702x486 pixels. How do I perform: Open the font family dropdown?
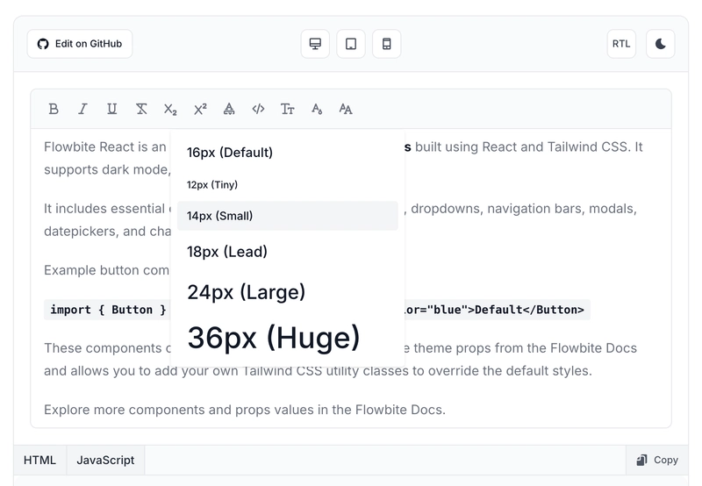click(346, 109)
